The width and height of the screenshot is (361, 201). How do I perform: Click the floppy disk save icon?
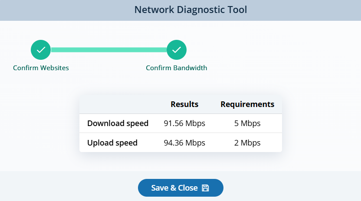tap(206, 188)
